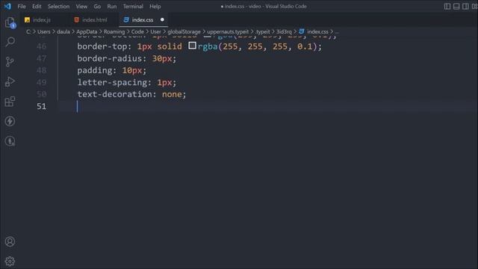Image resolution: width=478 pixels, height=269 pixels.
Task: Click the VS Code logo icon
Action: click(7, 6)
